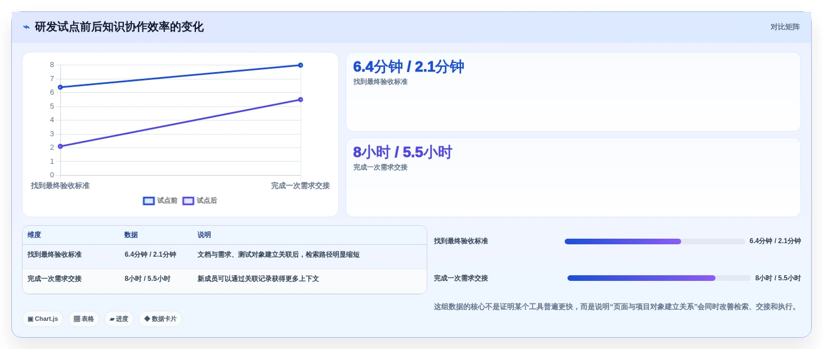The width and height of the screenshot is (823, 349).
Task: Click y-axis tick label 8
Action: pos(52,65)
